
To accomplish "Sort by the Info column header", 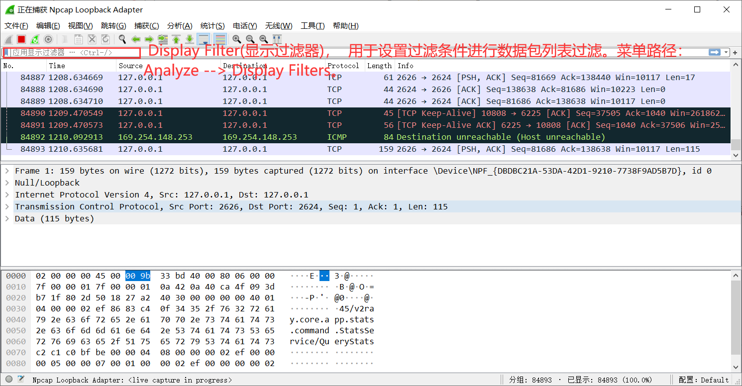I will coord(562,66).
